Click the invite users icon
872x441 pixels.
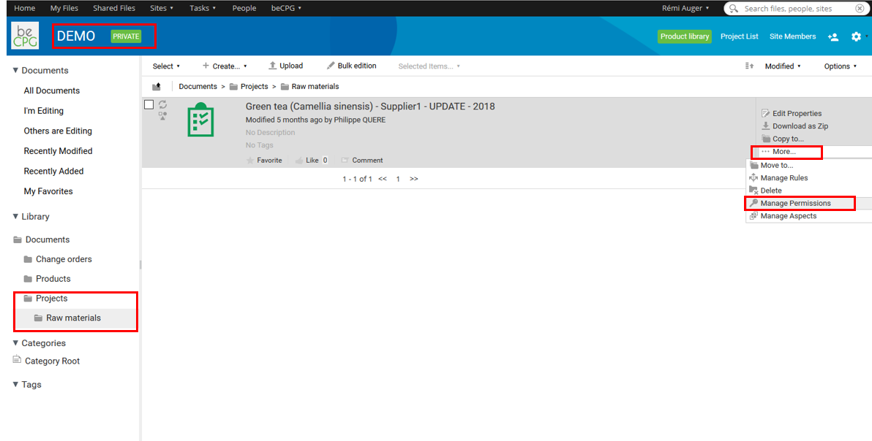833,37
